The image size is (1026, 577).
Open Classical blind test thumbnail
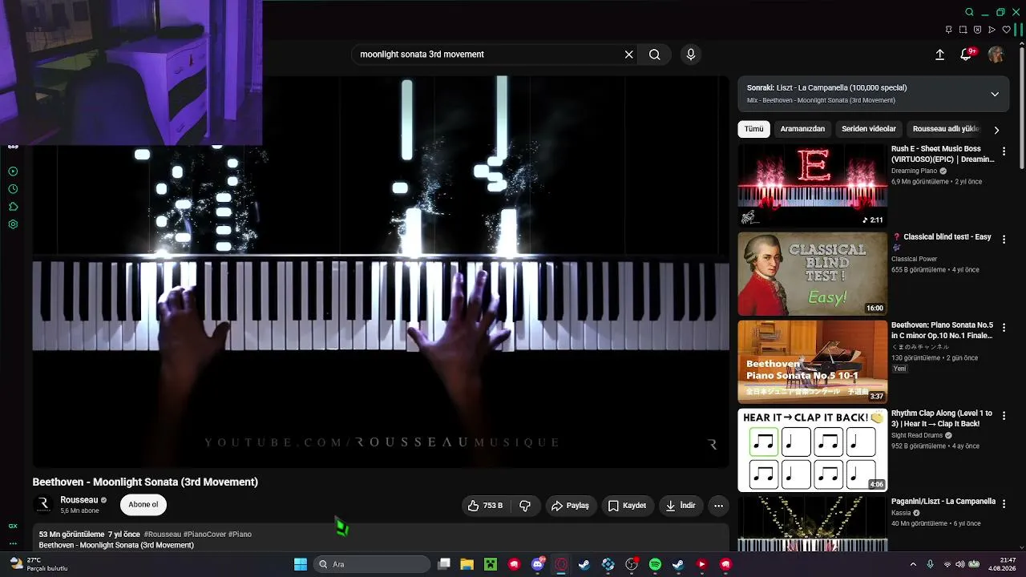coord(813,274)
